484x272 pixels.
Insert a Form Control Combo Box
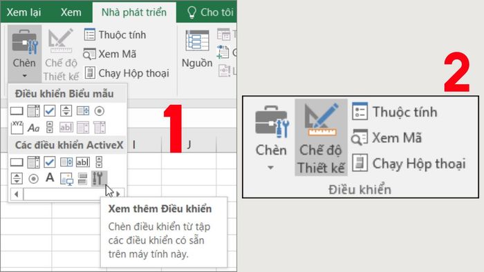33,111
